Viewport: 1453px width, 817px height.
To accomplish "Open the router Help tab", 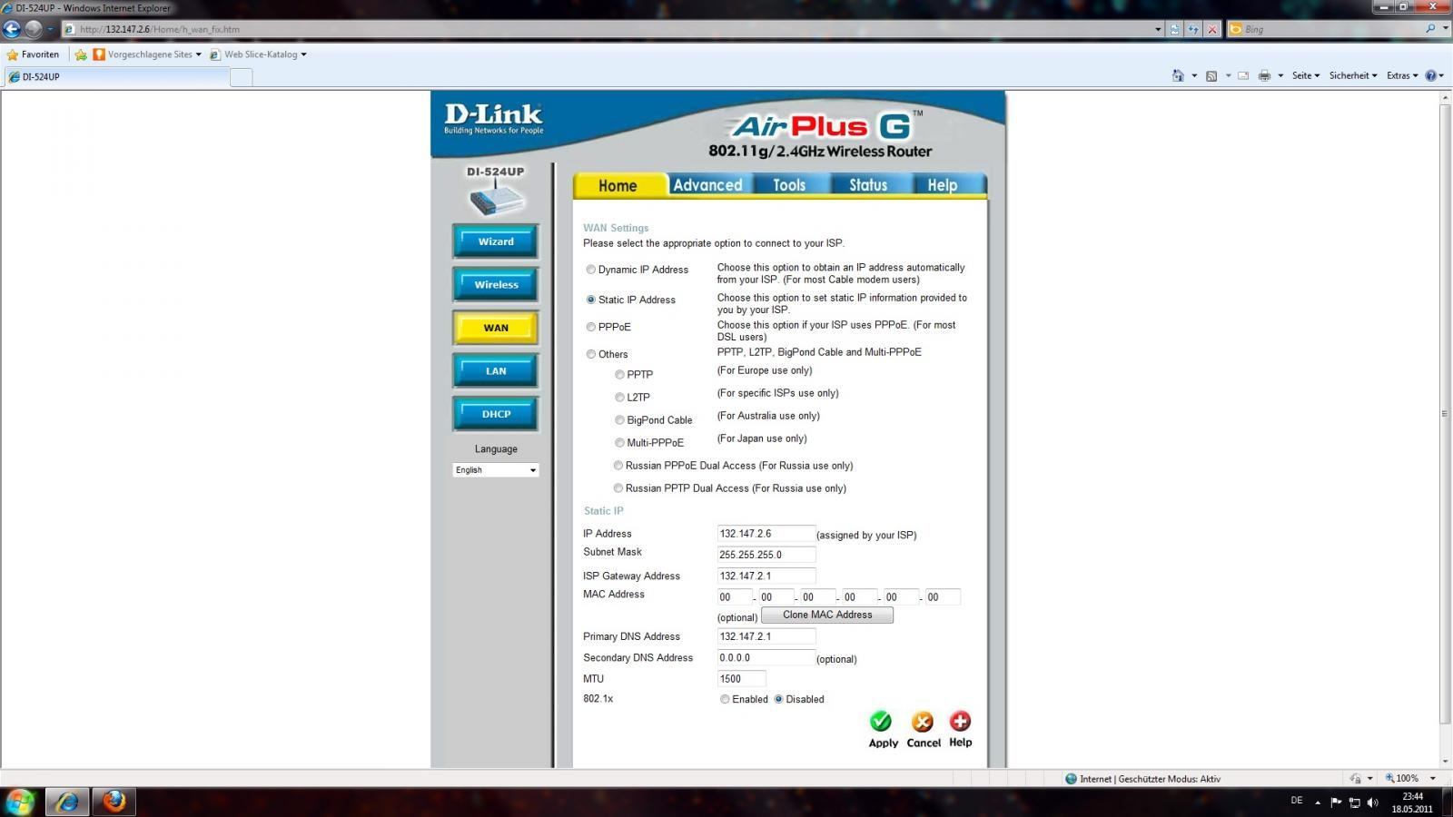I will 942,185.
